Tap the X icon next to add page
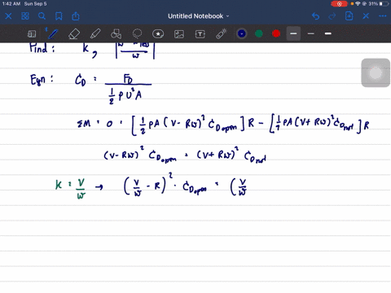 366,16
